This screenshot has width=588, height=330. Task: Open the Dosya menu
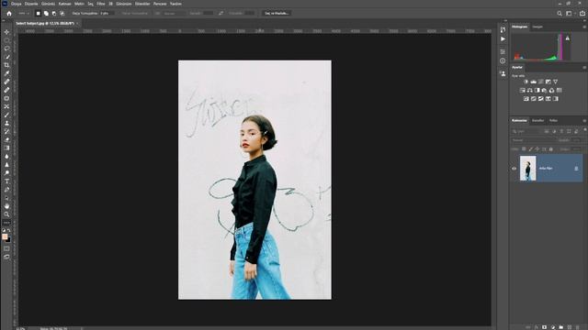pyautogui.click(x=17, y=4)
